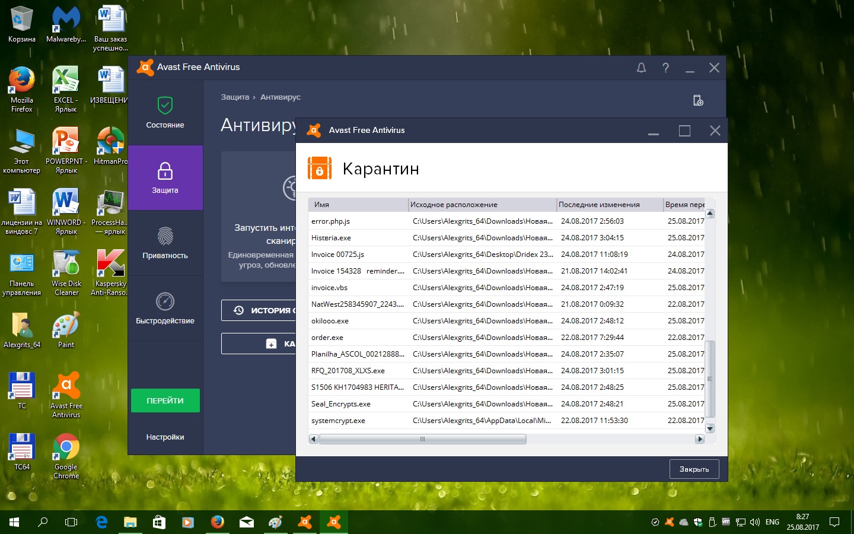Select the okilooo.exe quarantine entry
Screen dimensions: 854x534
(506, 321)
